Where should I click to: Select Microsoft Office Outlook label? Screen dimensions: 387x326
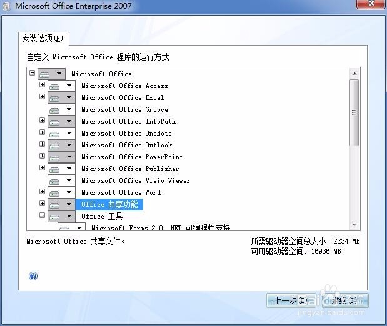click(127, 145)
